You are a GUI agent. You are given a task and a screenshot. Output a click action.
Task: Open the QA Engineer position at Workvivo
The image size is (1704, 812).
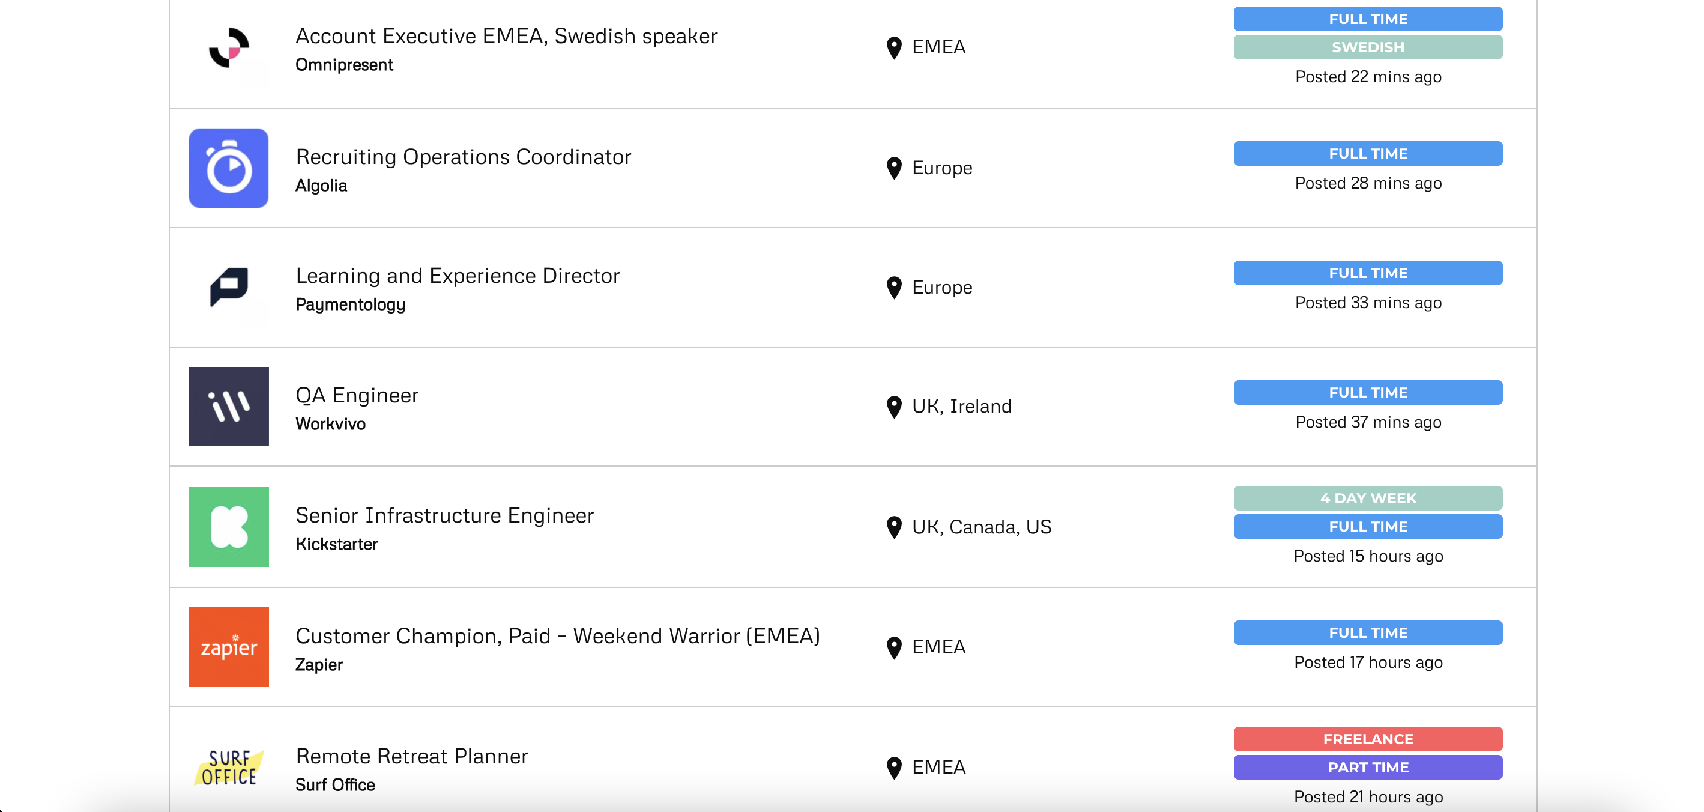(357, 395)
